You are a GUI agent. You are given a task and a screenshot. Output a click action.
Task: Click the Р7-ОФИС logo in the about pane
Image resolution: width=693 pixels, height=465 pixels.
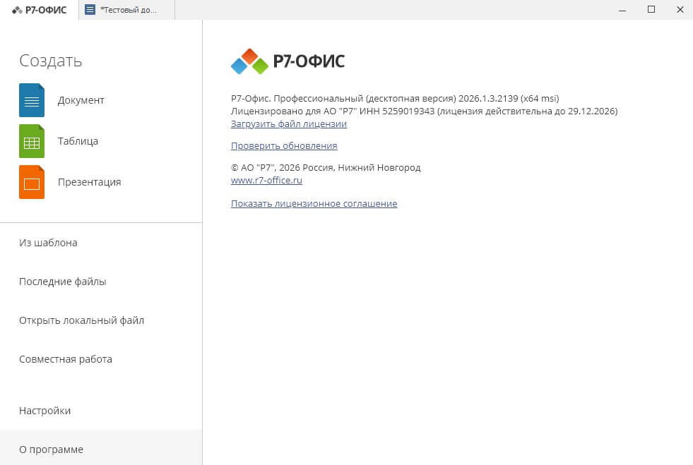(x=288, y=61)
